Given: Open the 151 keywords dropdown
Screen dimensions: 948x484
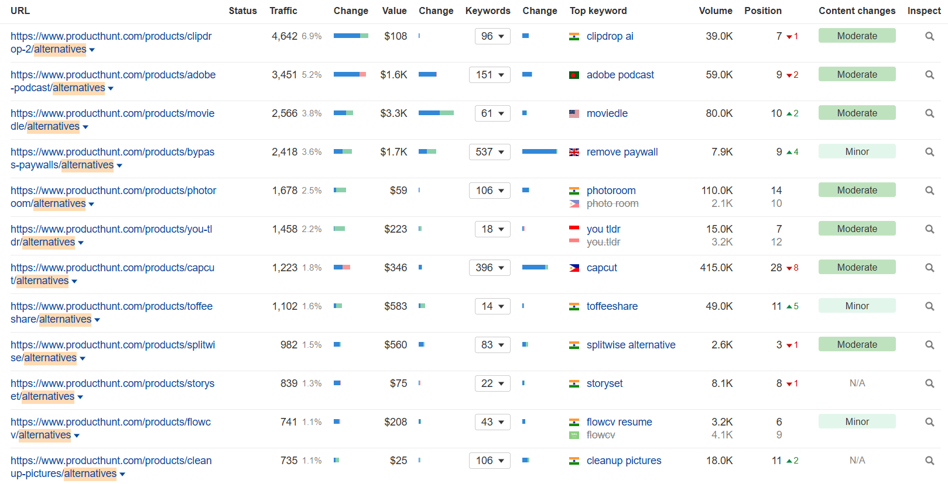Looking at the screenshot, I should tap(490, 75).
